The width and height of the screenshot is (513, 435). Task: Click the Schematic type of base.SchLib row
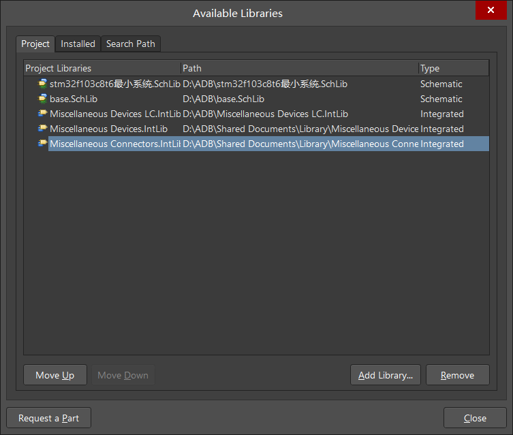(x=441, y=99)
